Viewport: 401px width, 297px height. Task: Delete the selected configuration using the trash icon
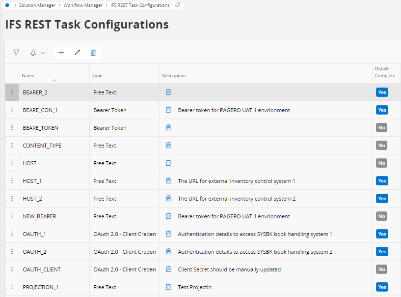[x=93, y=52]
